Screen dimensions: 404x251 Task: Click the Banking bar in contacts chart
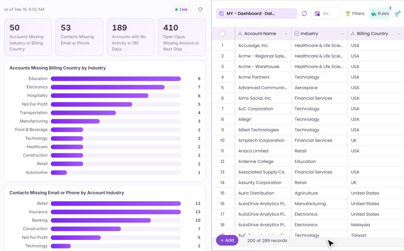pos(101,220)
